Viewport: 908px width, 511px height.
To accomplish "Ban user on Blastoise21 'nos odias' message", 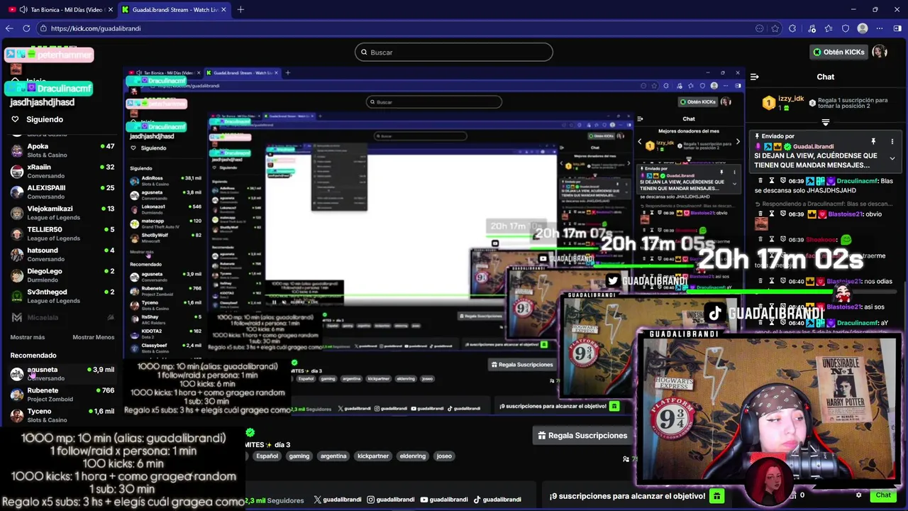I will pos(783,281).
